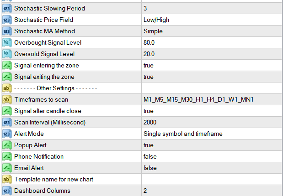
Task: Toggle the Popup Alert true value
Action: (148, 145)
